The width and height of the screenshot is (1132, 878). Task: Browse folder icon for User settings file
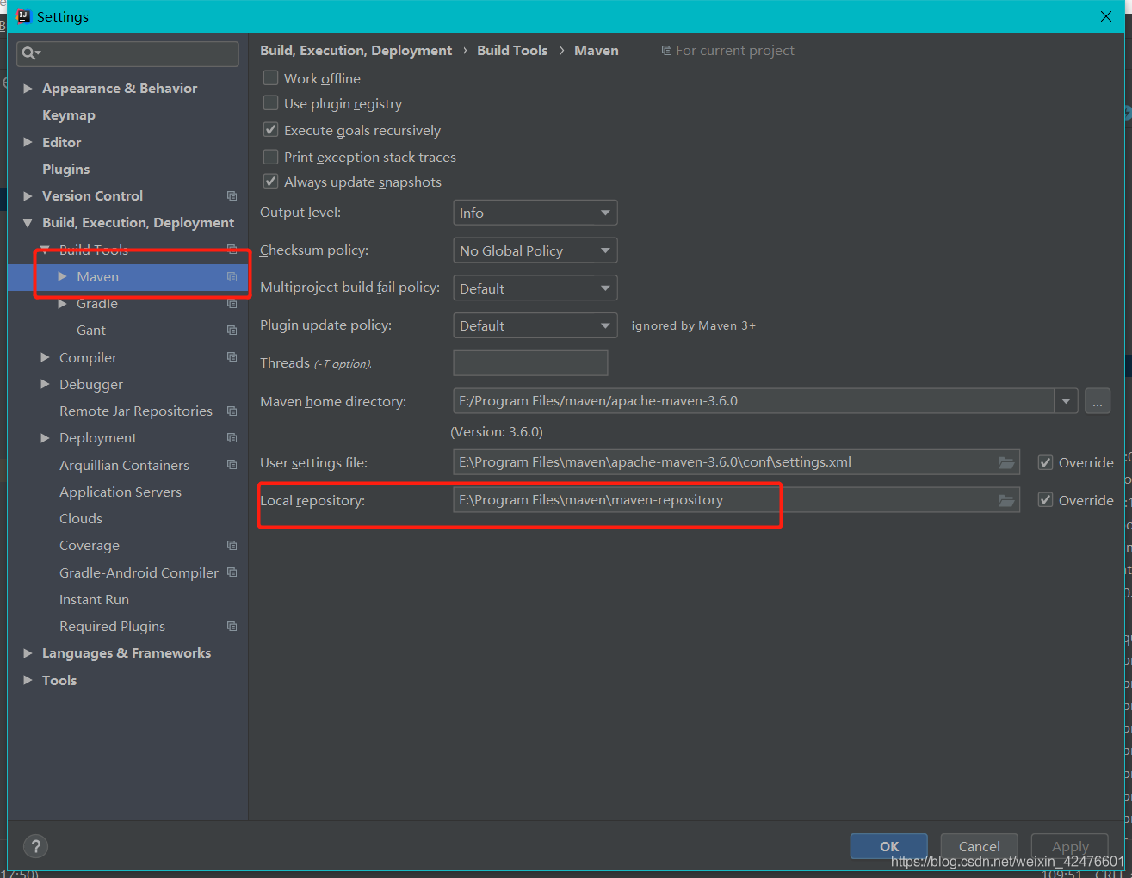point(1005,463)
